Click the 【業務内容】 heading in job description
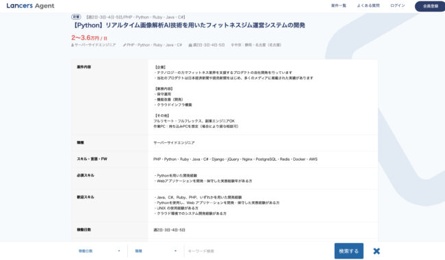This screenshot has height=260, width=445. 164,89
